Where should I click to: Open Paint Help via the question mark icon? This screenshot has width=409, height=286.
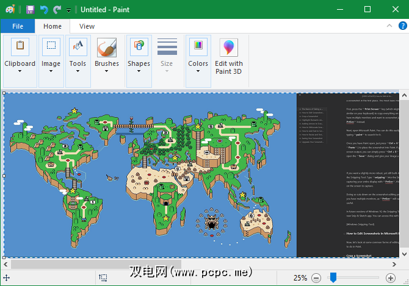pyautogui.click(x=402, y=26)
